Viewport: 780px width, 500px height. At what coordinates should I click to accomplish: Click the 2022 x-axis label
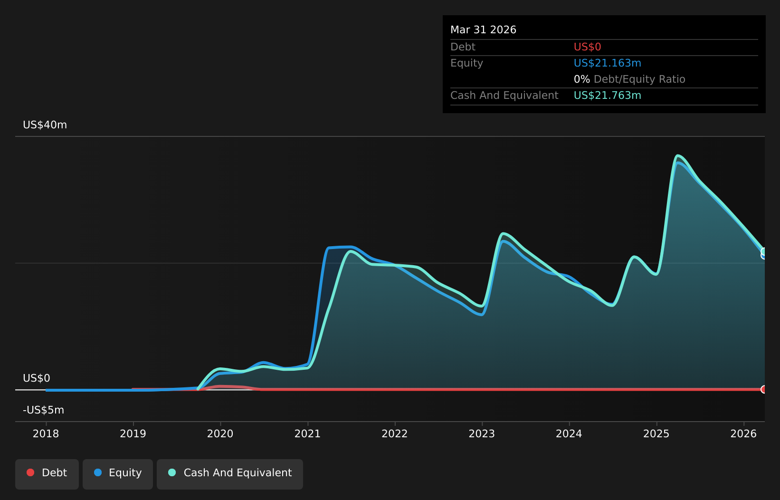pos(395,434)
